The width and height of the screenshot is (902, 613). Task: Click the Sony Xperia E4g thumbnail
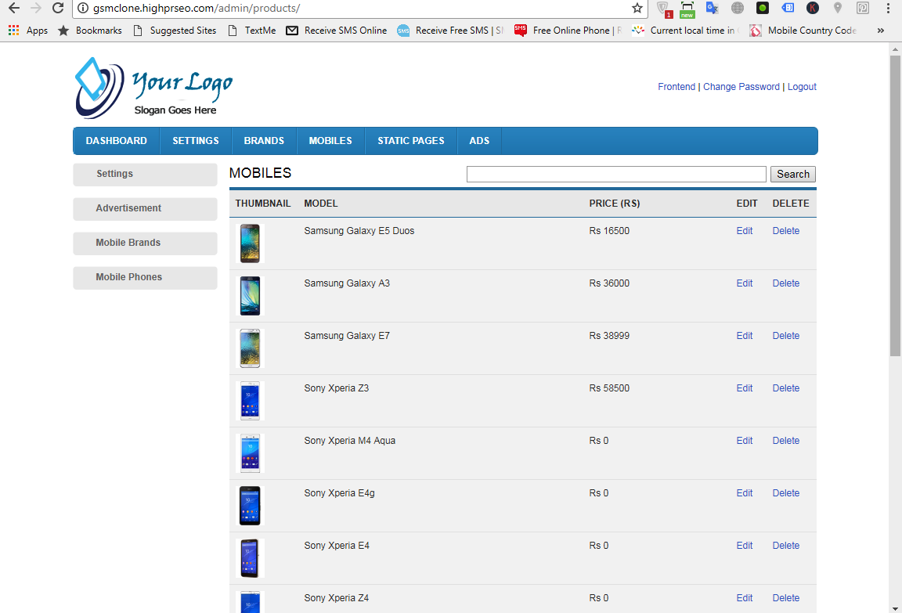pyautogui.click(x=250, y=506)
